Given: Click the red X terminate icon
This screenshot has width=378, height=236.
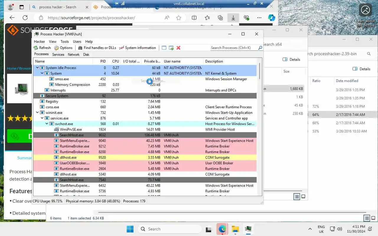Looking at the screenshot, I should pos(178,48).
